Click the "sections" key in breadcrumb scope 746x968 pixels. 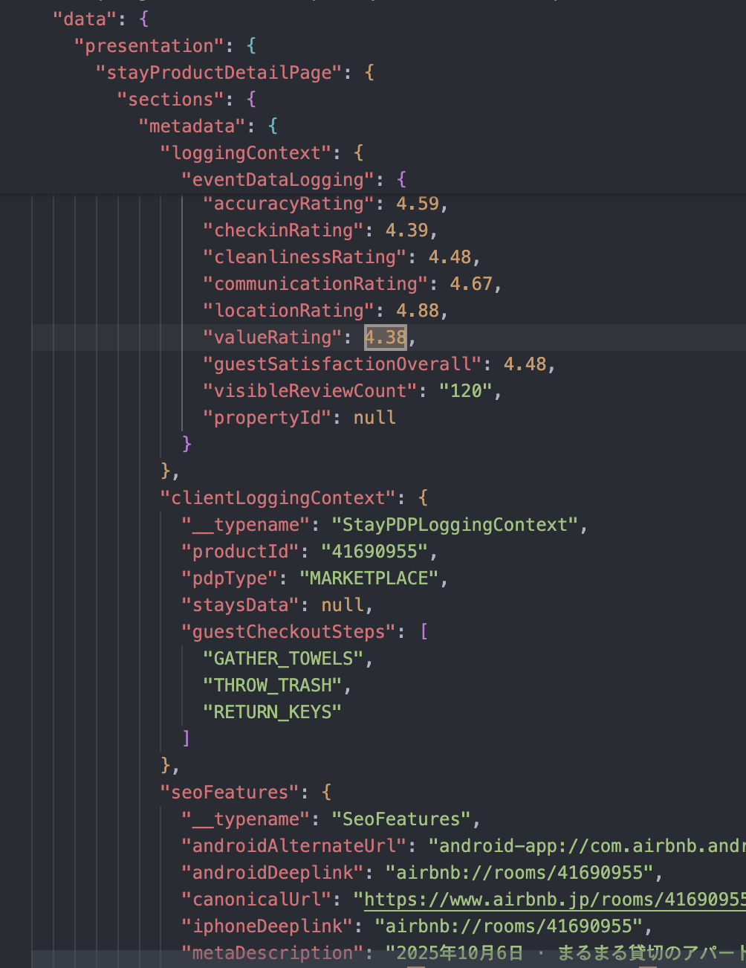tap(171, 100)
